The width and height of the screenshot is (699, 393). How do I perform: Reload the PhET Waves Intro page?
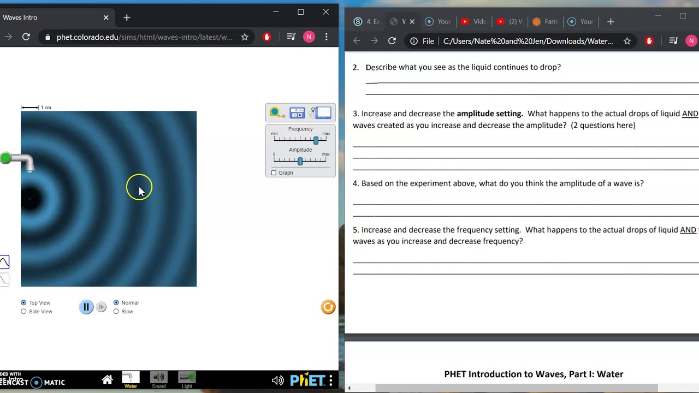click(26, 37)
